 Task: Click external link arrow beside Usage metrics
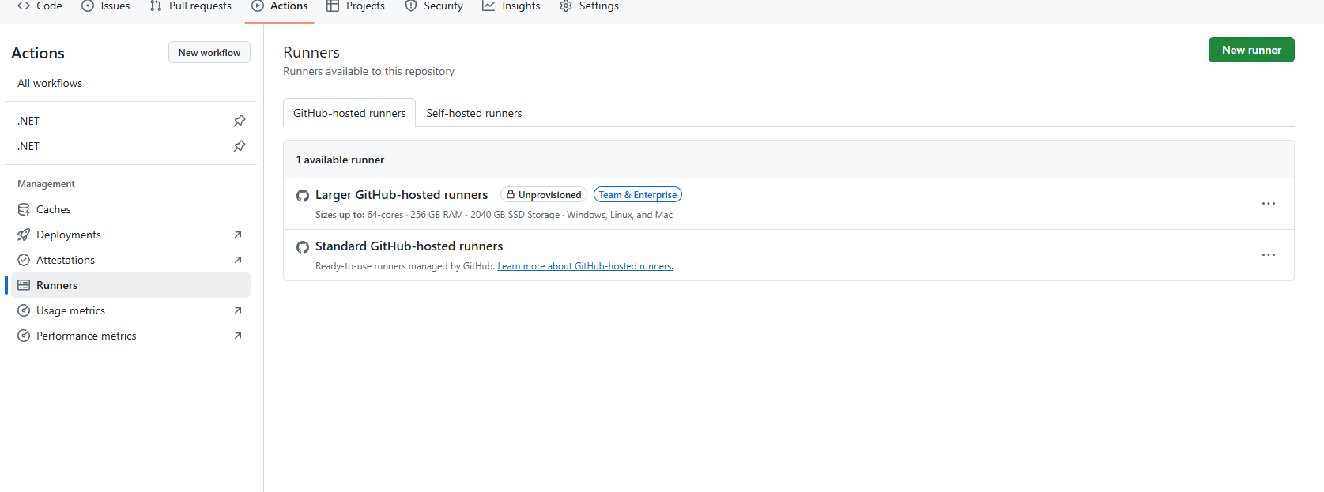tap(238, 310)
